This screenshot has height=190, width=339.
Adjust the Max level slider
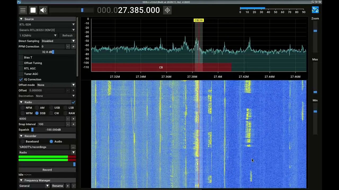pyautogui.click(x=315, y=77)
